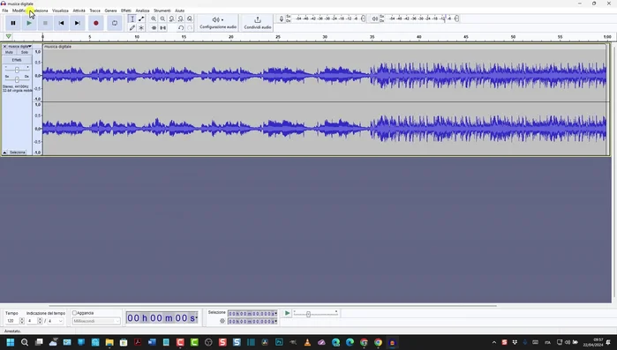Click the microphone record meter icon
Image resolution: width=617 pixels, height=350 pixels.
[282, 19]
